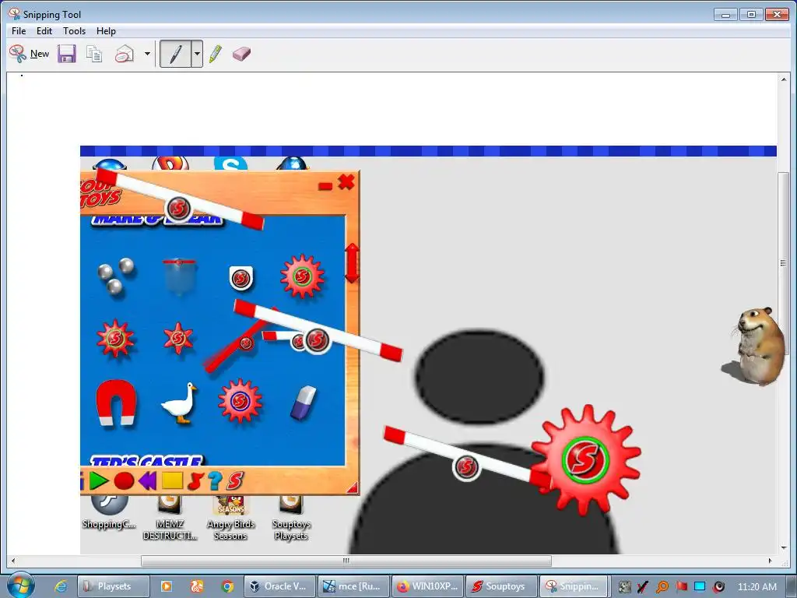Click the blue question mark help icon
797x598 pixels.
[x=215, y=480]
